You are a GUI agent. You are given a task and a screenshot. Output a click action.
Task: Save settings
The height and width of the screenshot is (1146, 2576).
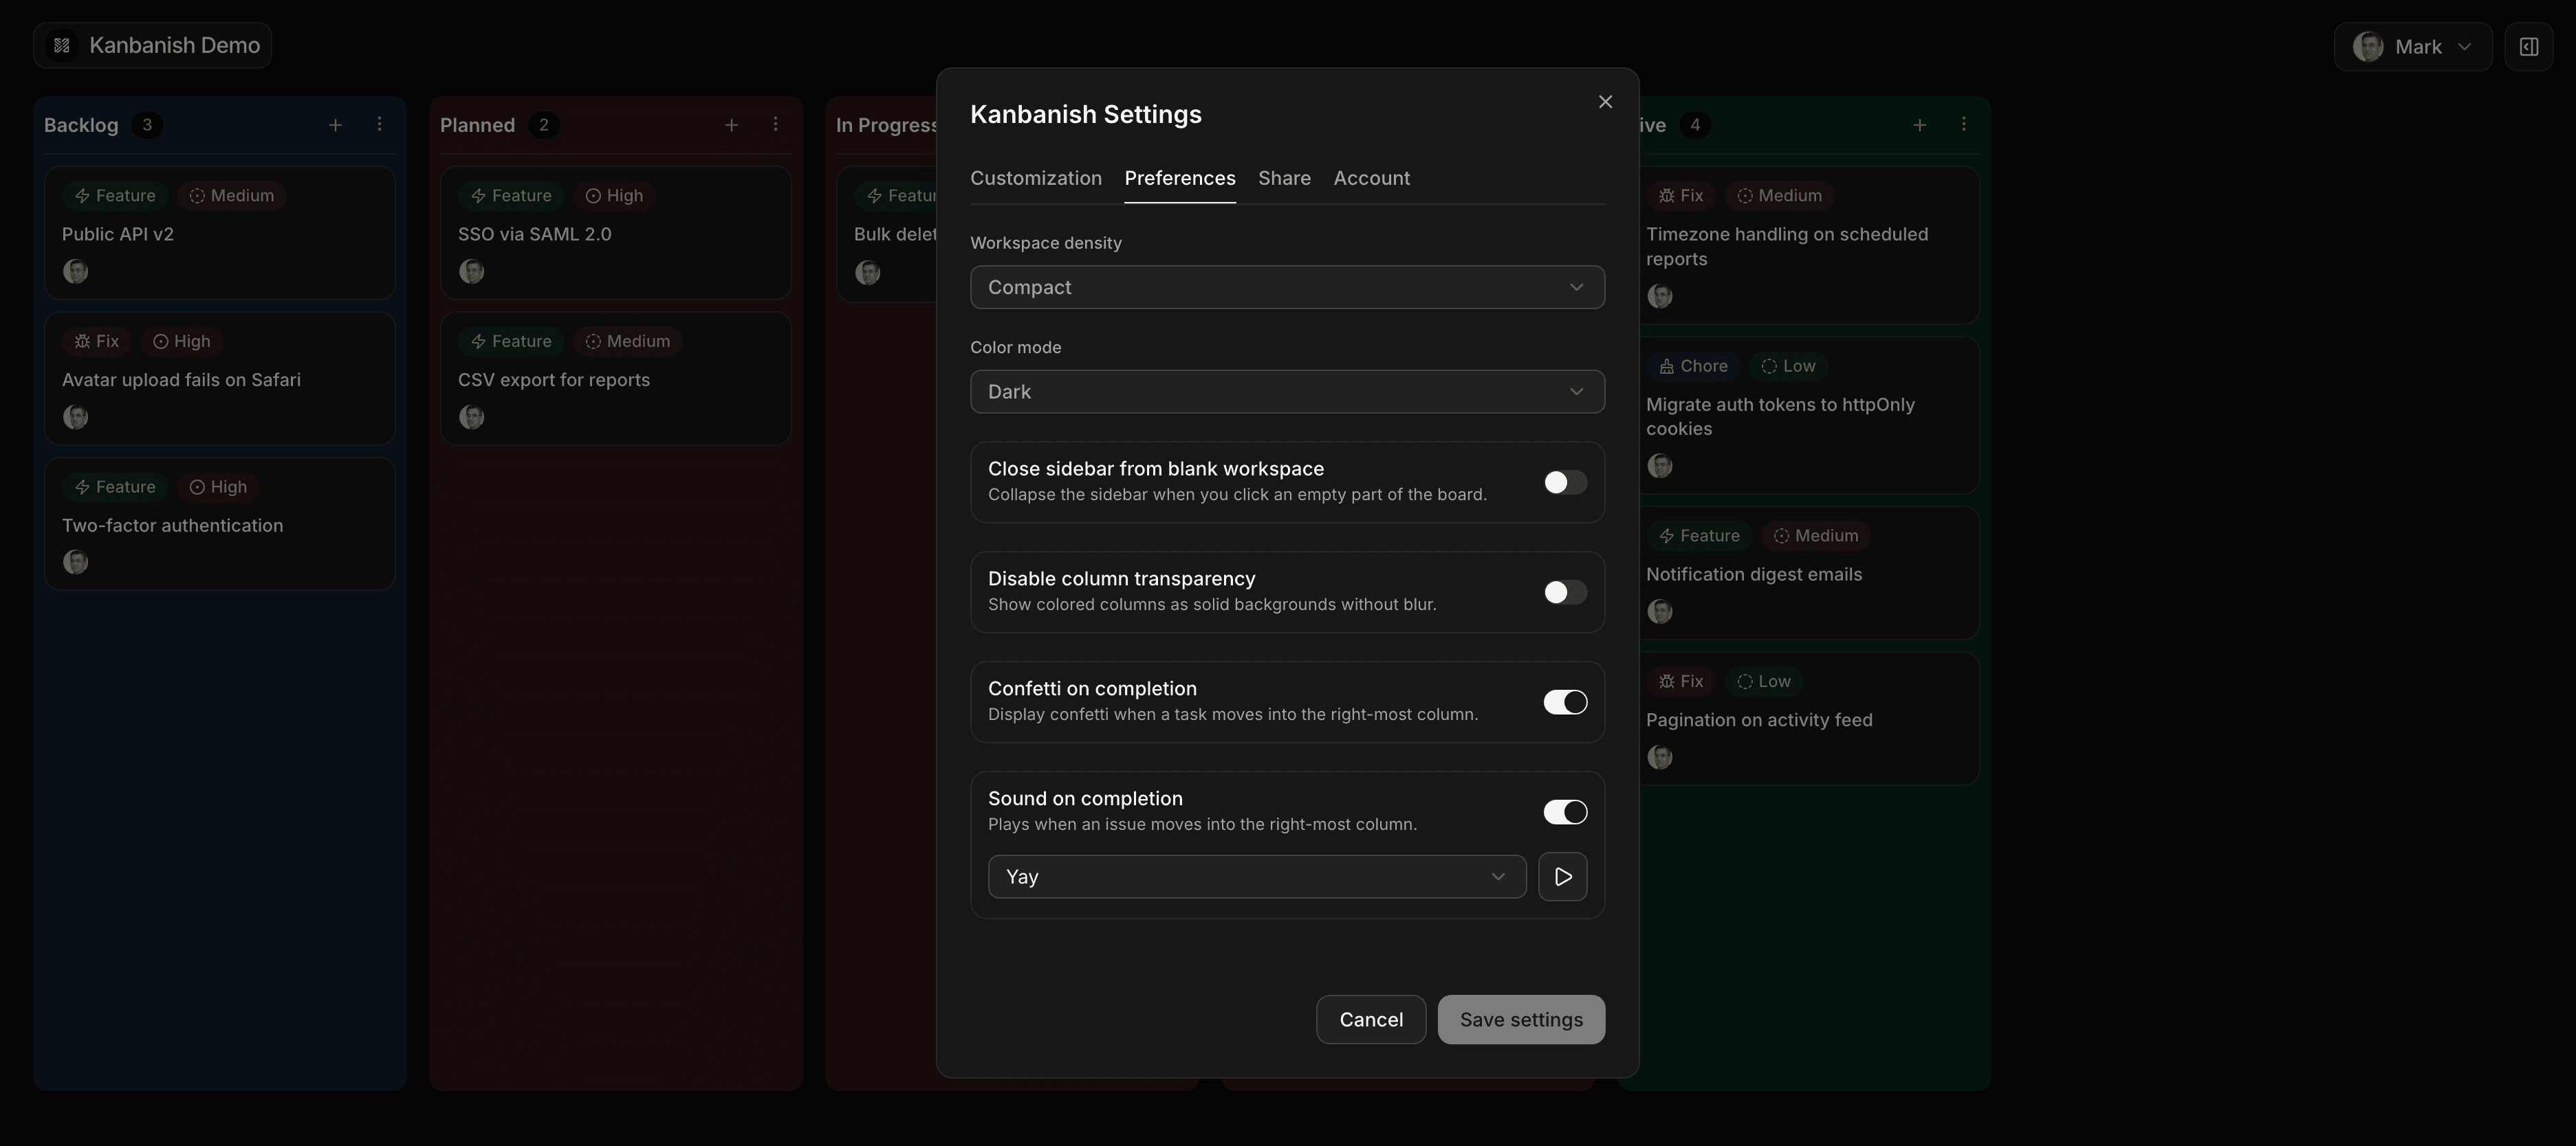1521,1019
